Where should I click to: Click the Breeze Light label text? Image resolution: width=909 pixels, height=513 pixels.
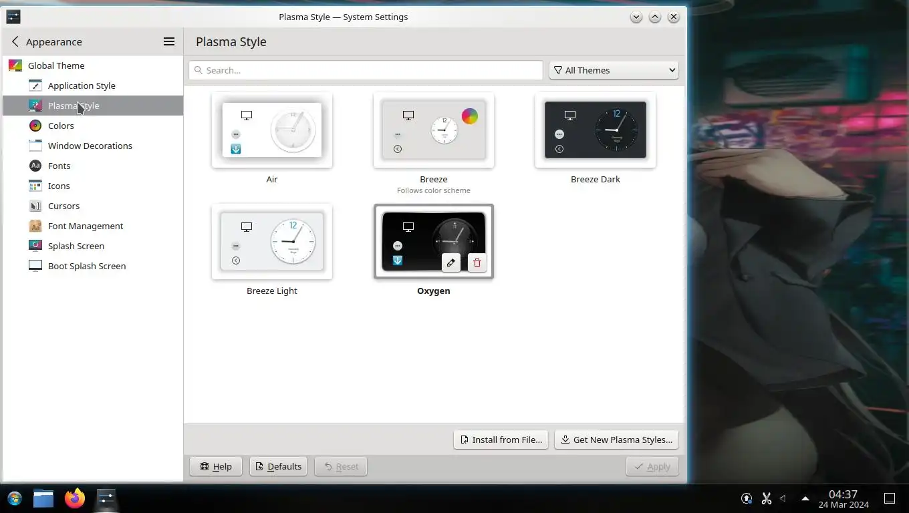pos(272,291)
